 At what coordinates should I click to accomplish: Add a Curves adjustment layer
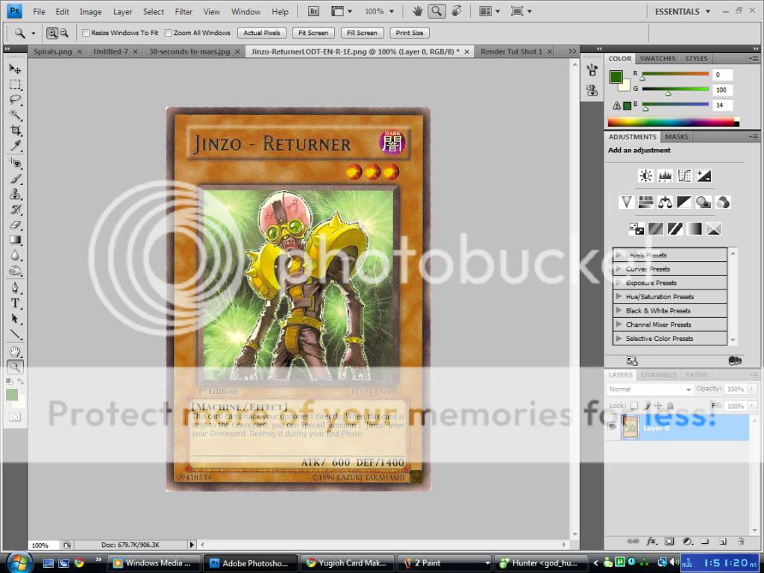tap(683, 175)
